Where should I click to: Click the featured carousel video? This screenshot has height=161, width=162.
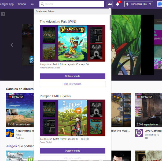[x=133, y=45]
